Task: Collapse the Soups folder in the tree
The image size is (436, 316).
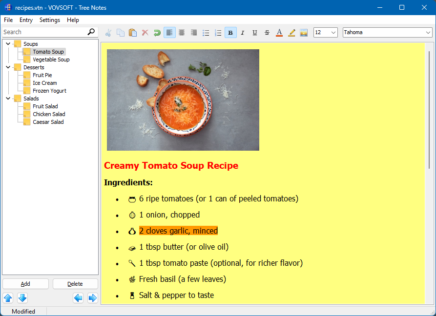Action: pyautogui.click(x=7, y=43)
